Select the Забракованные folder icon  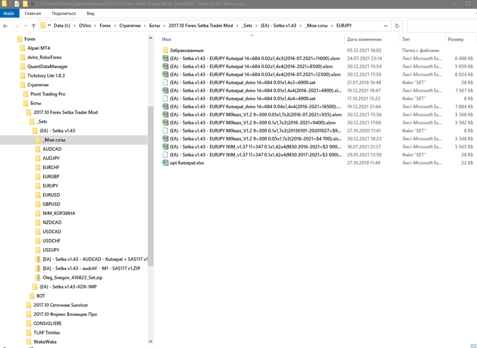click(165, 50)
